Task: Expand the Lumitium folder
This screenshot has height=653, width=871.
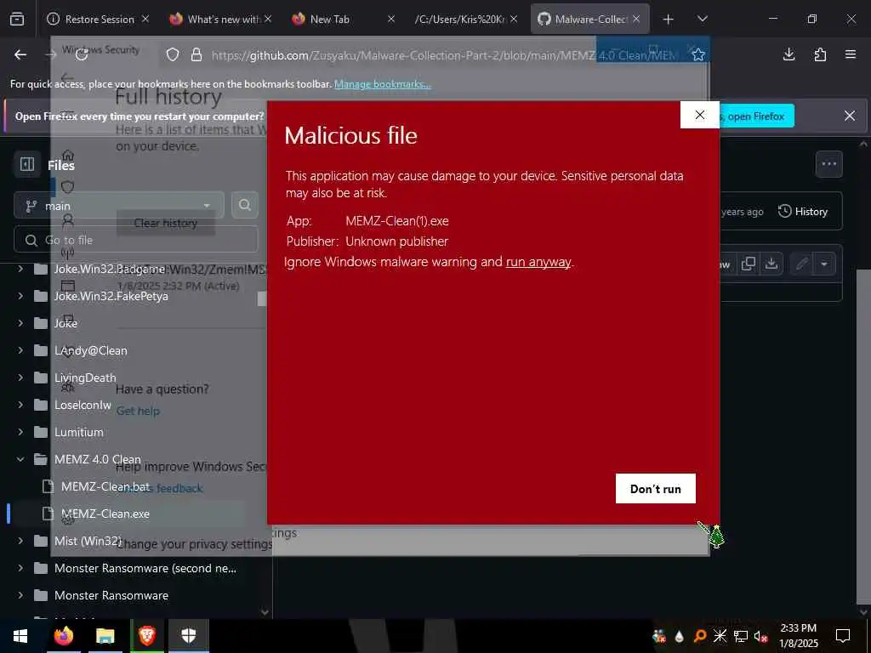Action: pyautogui.click(x=20, y=432)
